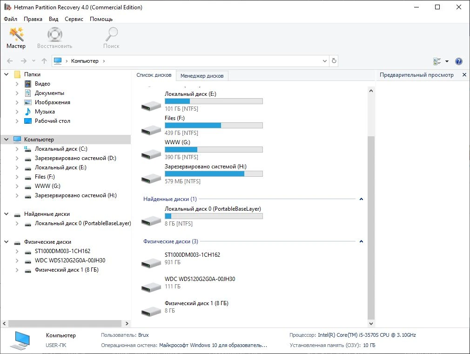Image resolution: width=470 pixels, height=354 pixels.
Task: Open the help question mark icon
Action: click(459, 61)
